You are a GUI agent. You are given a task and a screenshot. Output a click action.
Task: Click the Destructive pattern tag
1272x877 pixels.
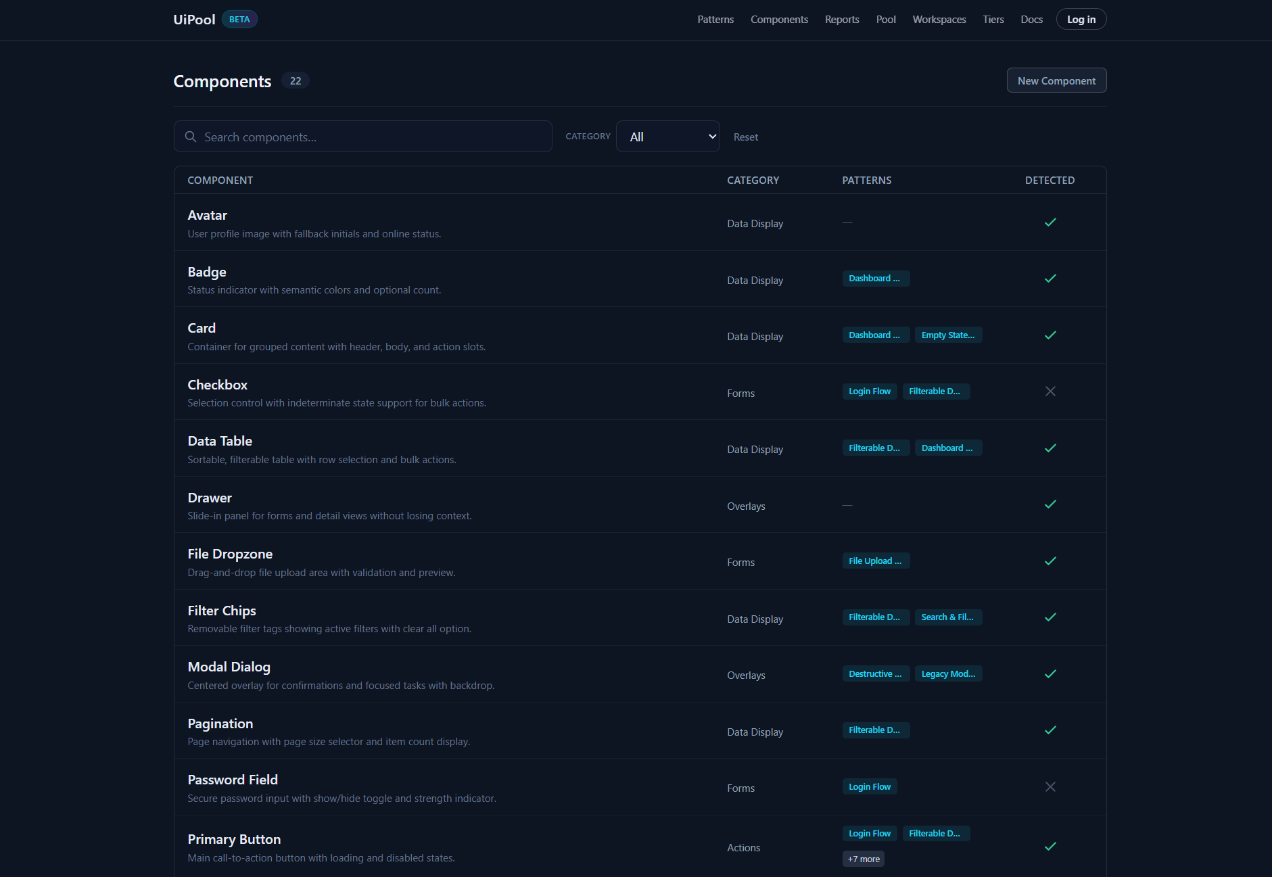(x=876, y=674)
